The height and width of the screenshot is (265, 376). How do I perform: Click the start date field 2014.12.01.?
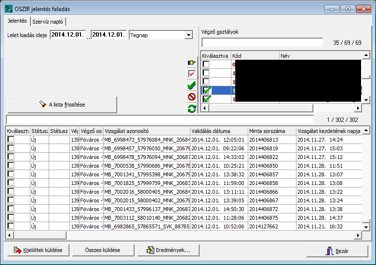(x=67, y=35)
